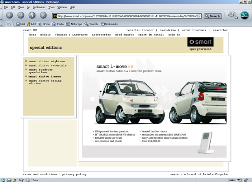Open Composer icon in the status bar
Viewport: 252px width, 182px height.
tap(21, 180)
